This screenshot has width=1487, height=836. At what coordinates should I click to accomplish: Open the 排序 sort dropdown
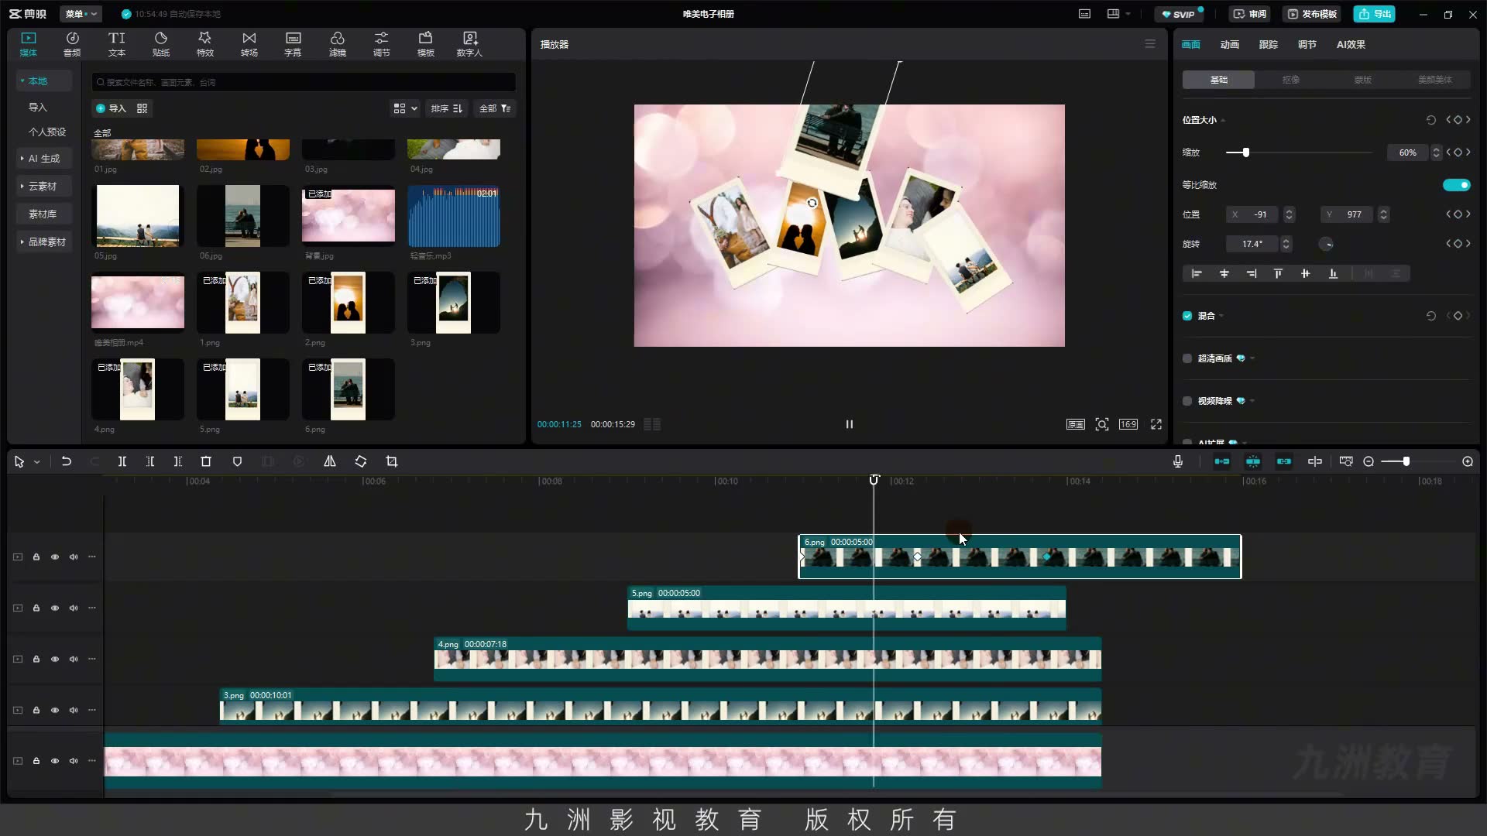(447, 108)
